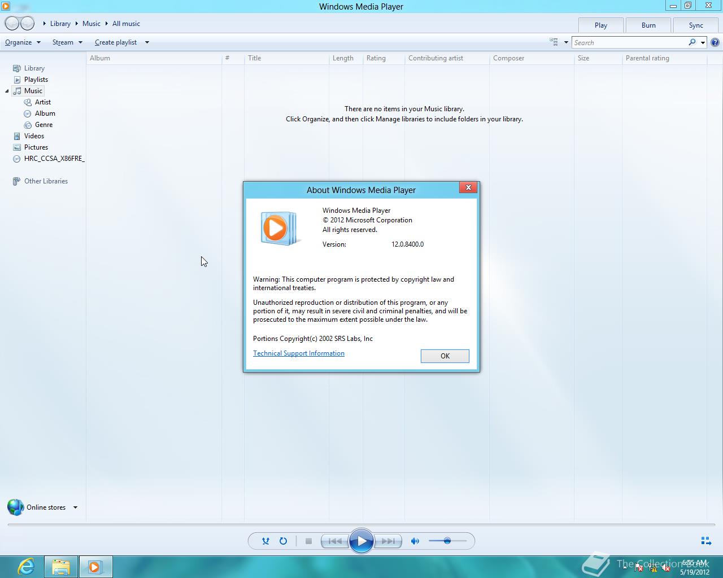Adjust the volume slider
This screenshot has height=578, width=723.
(447, 541)
